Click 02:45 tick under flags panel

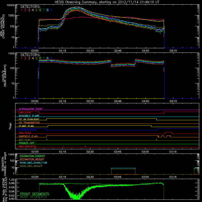(x=118, y=152)
